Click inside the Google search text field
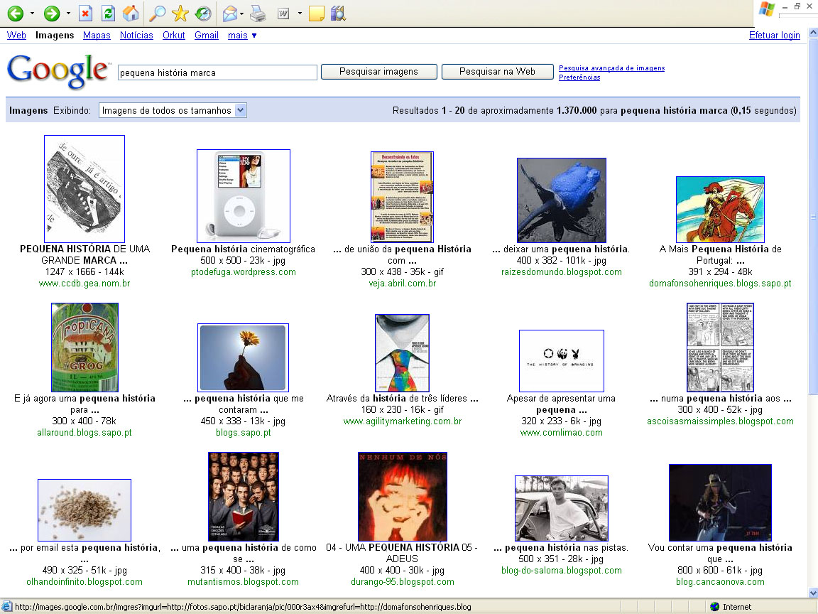 coord(217,72)
